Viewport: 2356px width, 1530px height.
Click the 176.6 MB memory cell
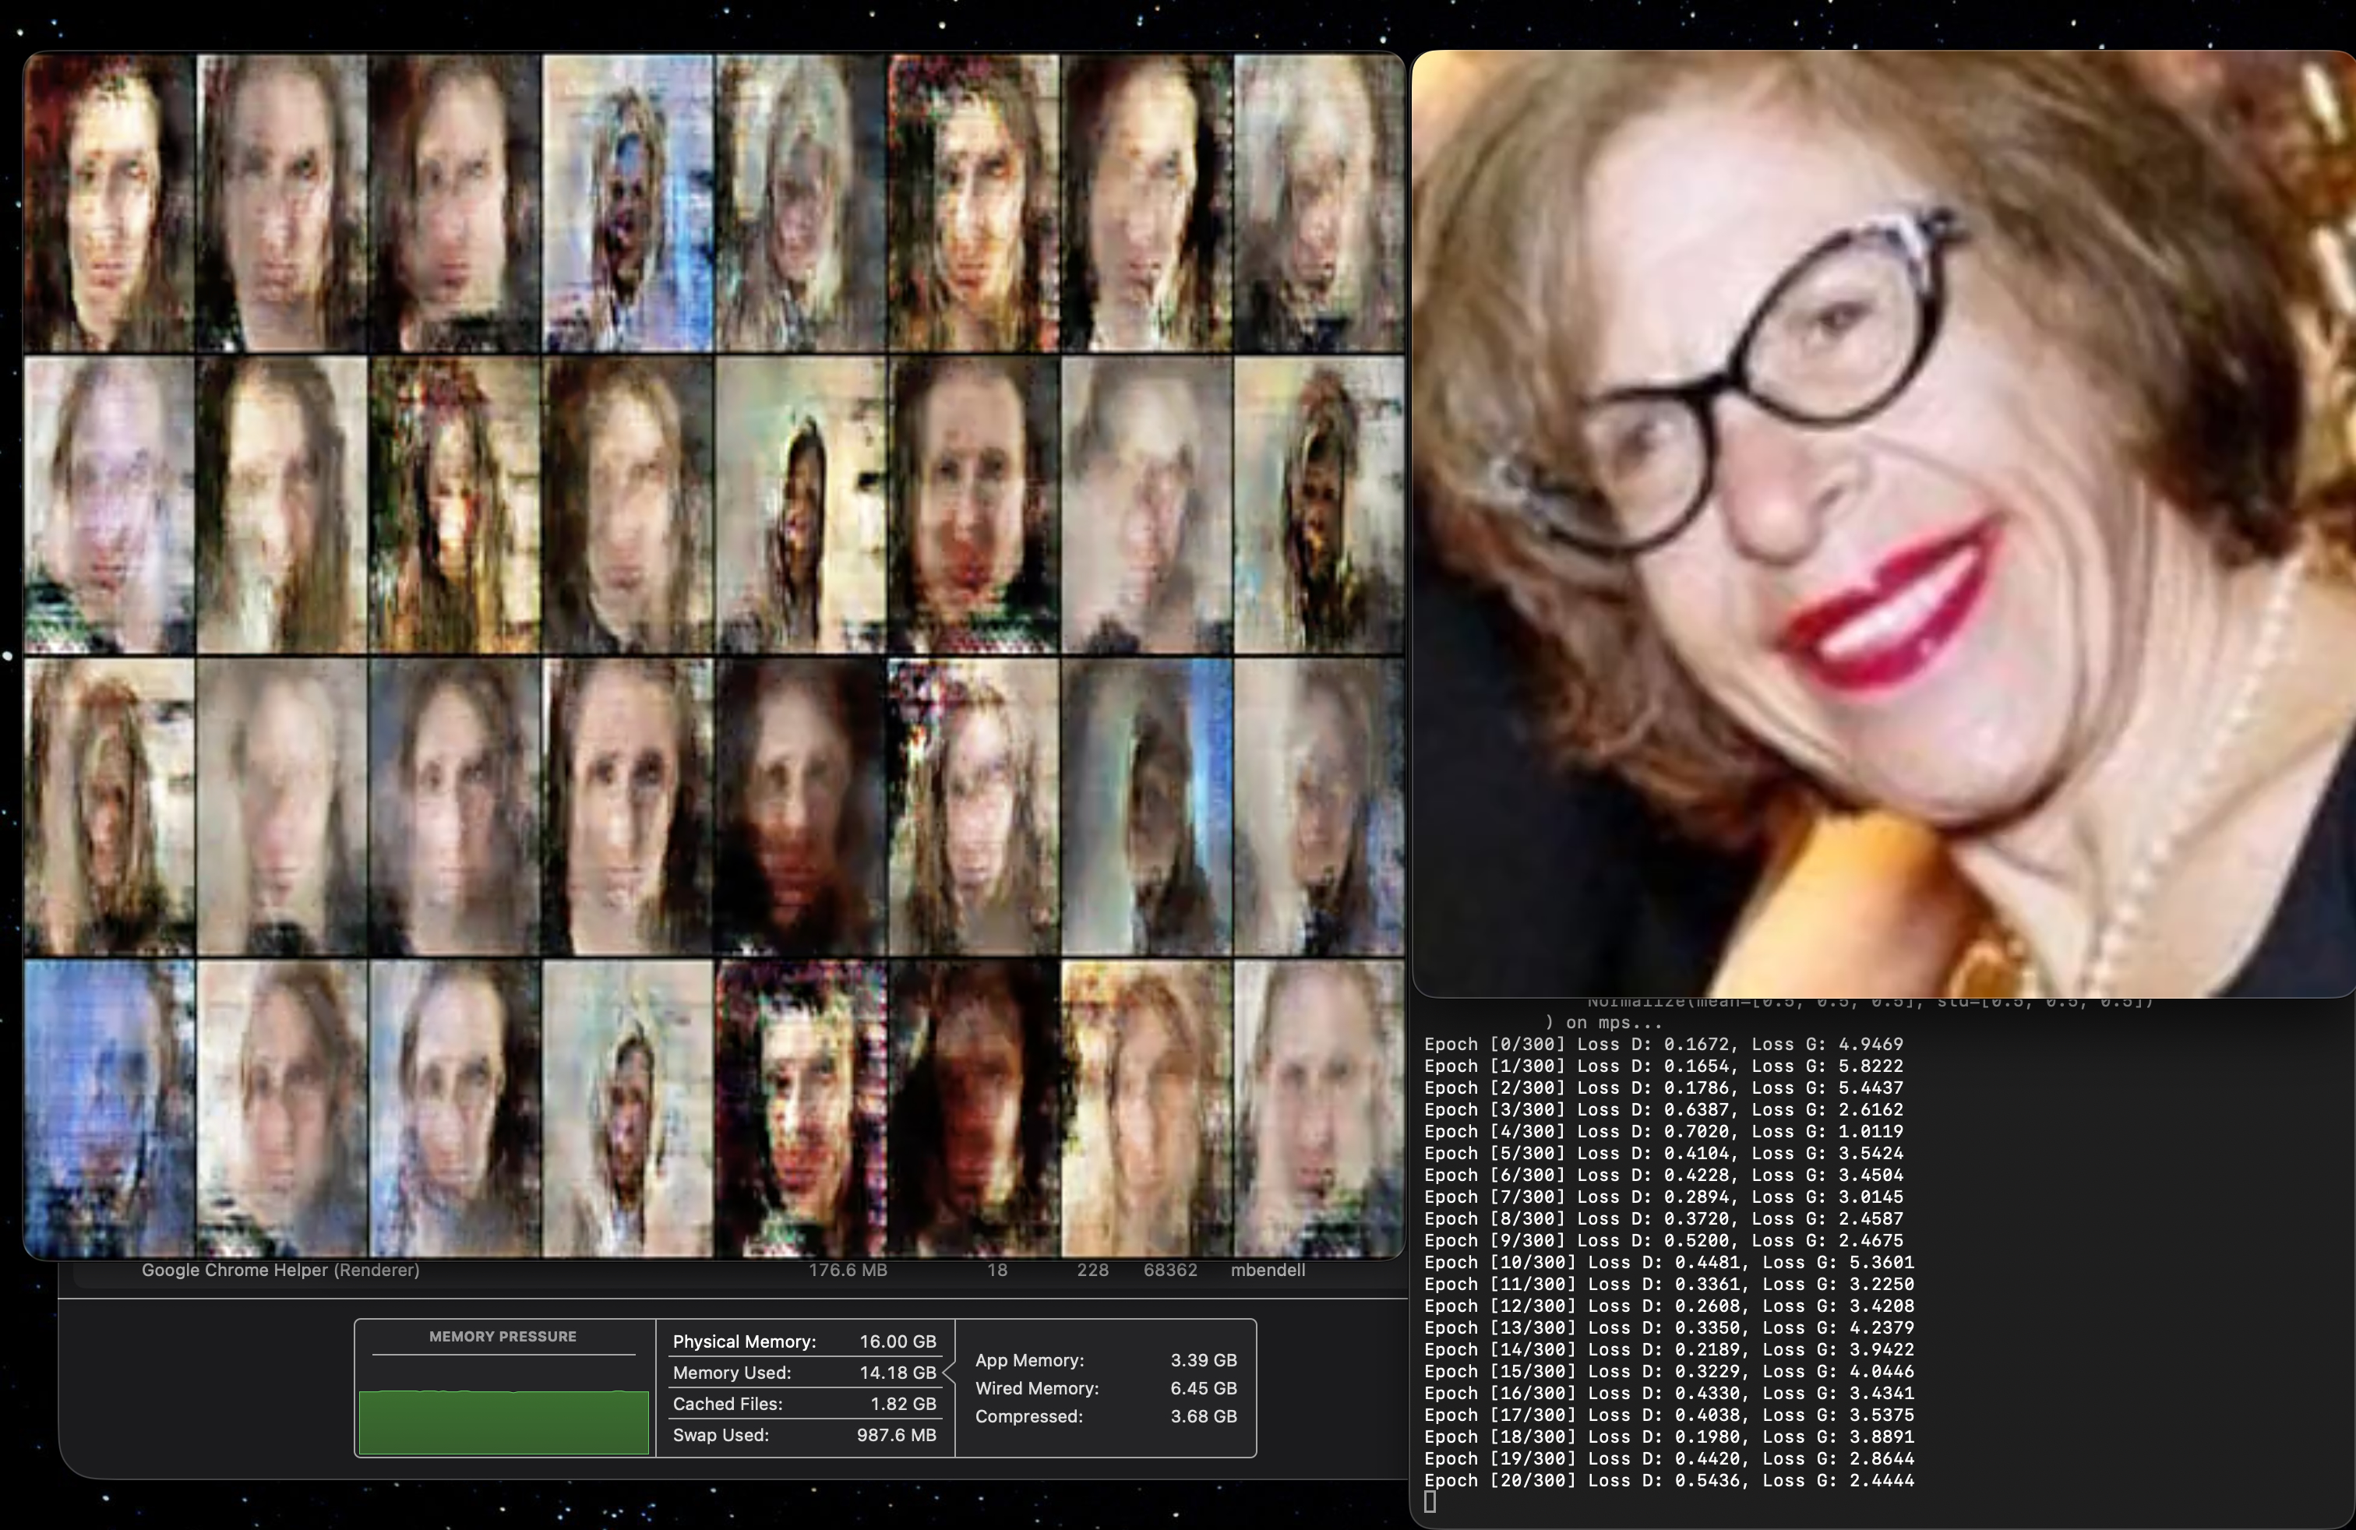[848, 1270]
